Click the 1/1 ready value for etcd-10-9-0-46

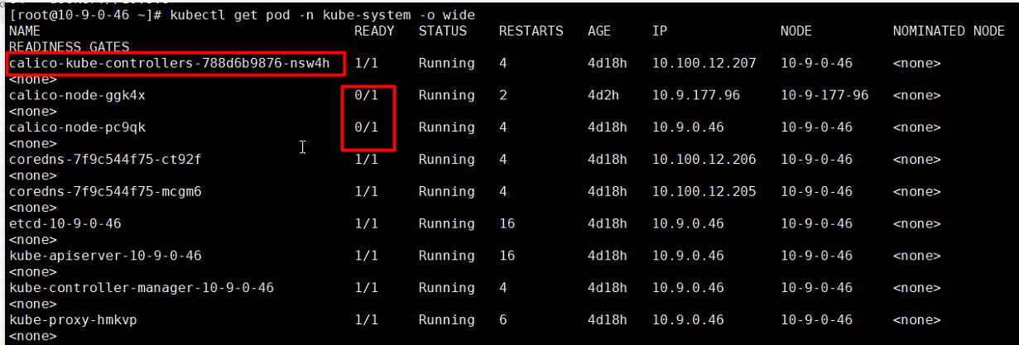[366, 224]
